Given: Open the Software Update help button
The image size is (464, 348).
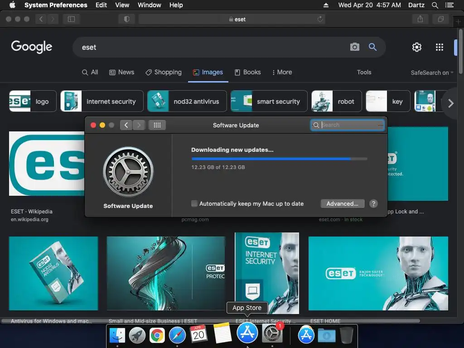Looking at the screenshot, I should point(373,203).
